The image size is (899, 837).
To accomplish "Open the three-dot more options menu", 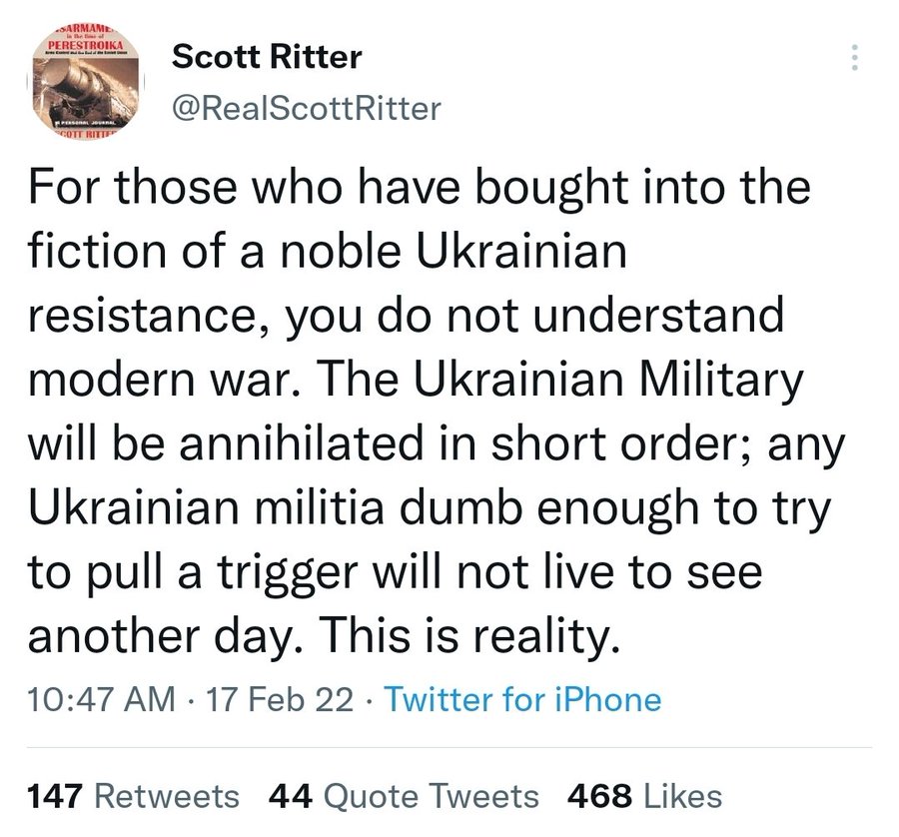I will (x=855, y=57).
